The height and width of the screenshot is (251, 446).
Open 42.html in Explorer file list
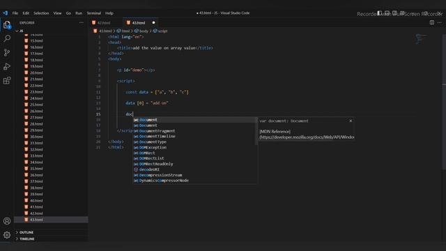click(36, 213)
